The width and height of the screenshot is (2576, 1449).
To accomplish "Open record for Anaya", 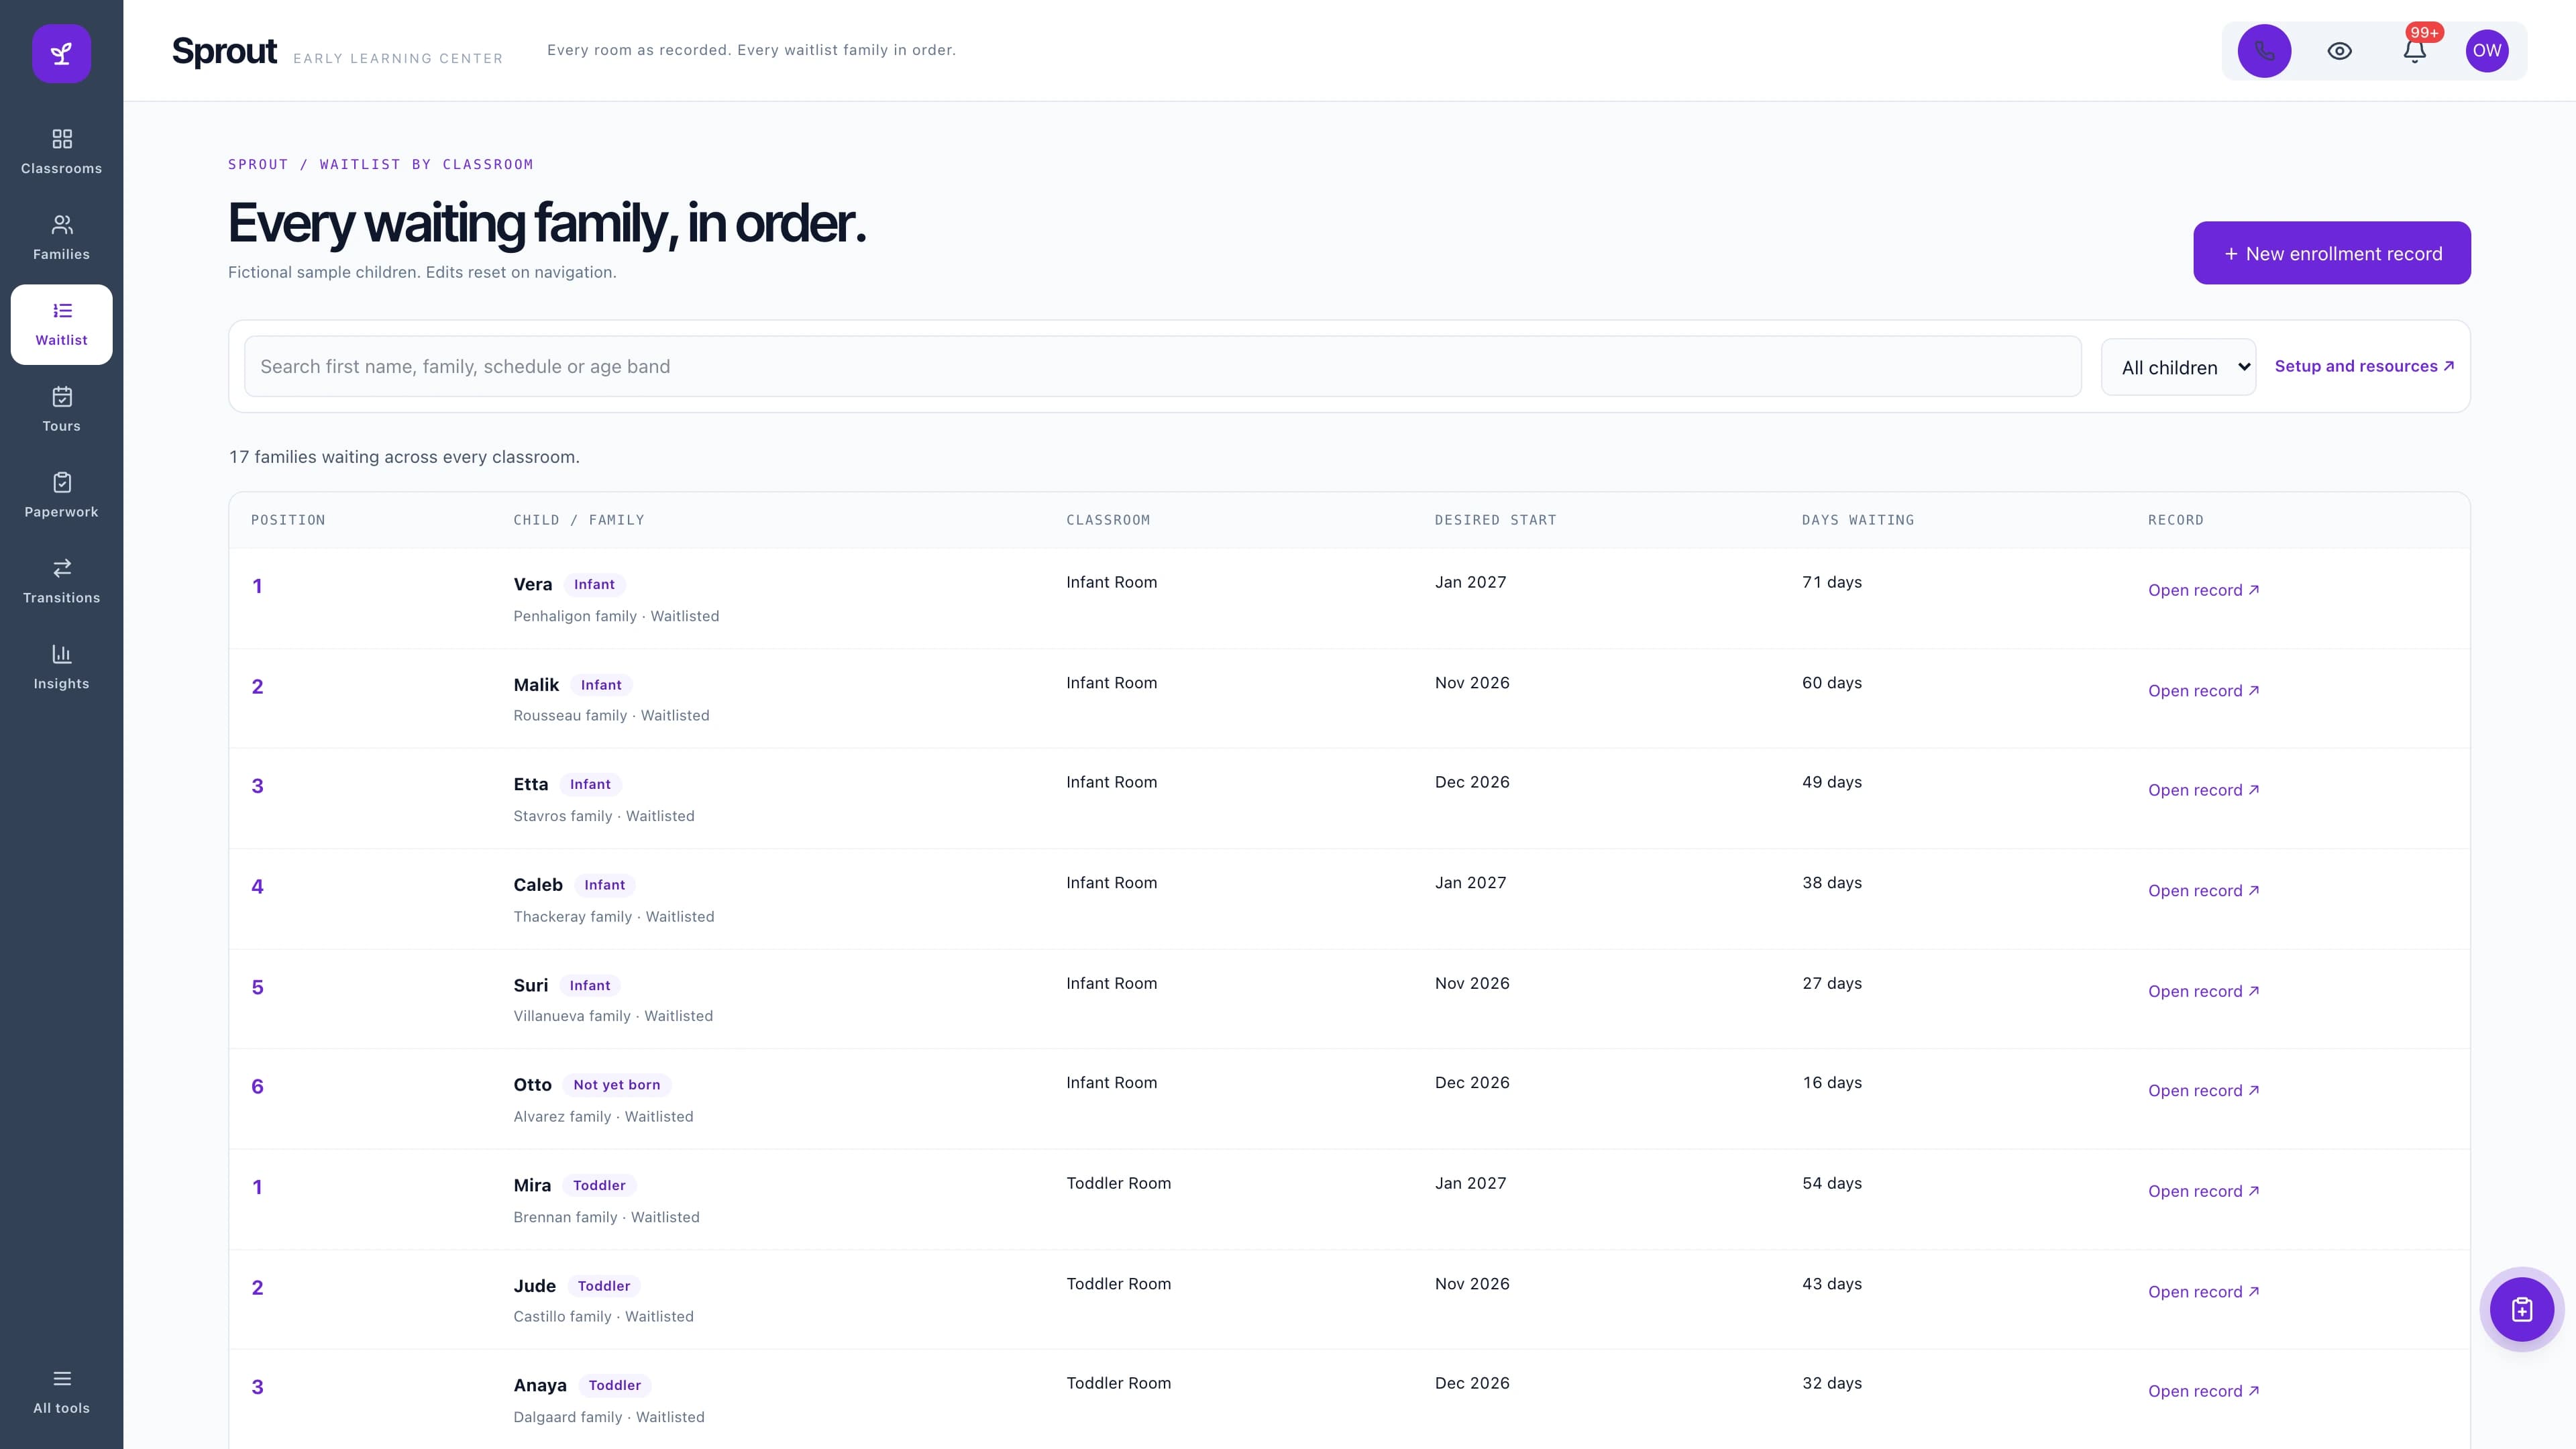I will [2203, 1391].
